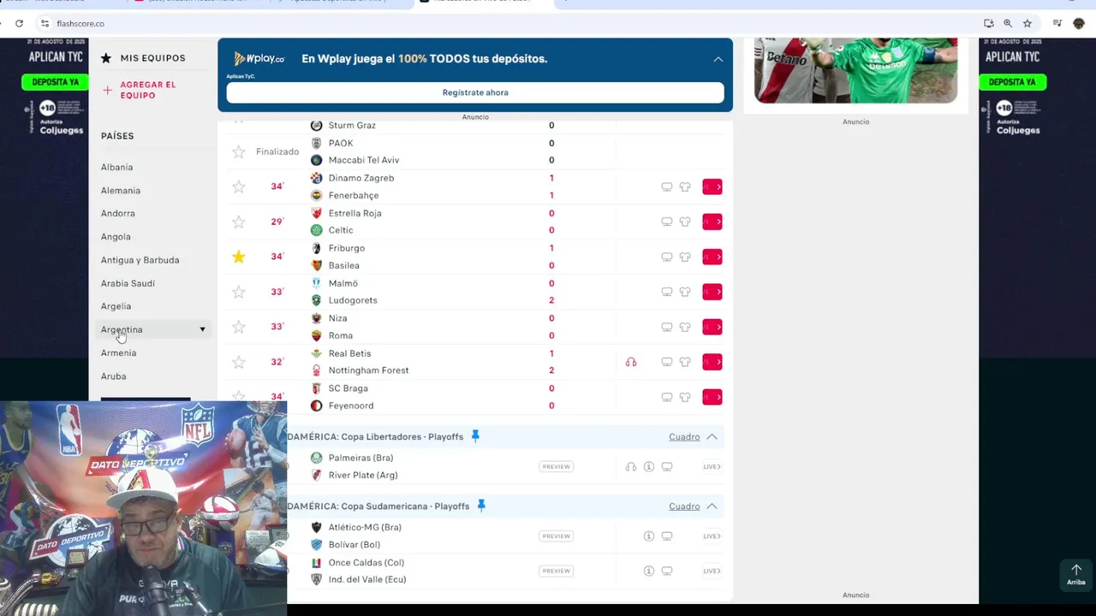Click the Regístrate ahora button

(x=475, y=92)
